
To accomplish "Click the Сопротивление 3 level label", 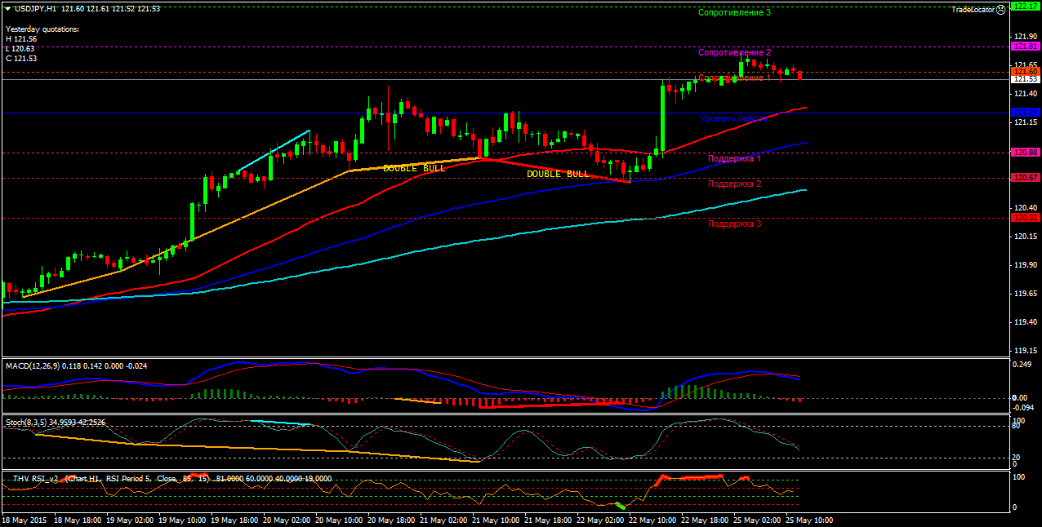I will [734, 12].
